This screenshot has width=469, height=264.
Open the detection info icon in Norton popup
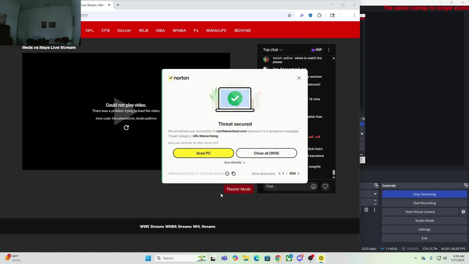coord(227,173)
